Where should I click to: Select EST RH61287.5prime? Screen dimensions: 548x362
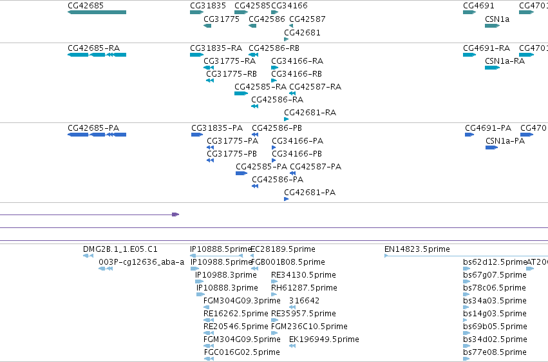click(274, 294)
